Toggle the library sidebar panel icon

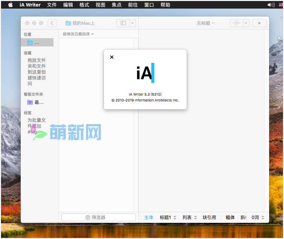tap(123, 23)
